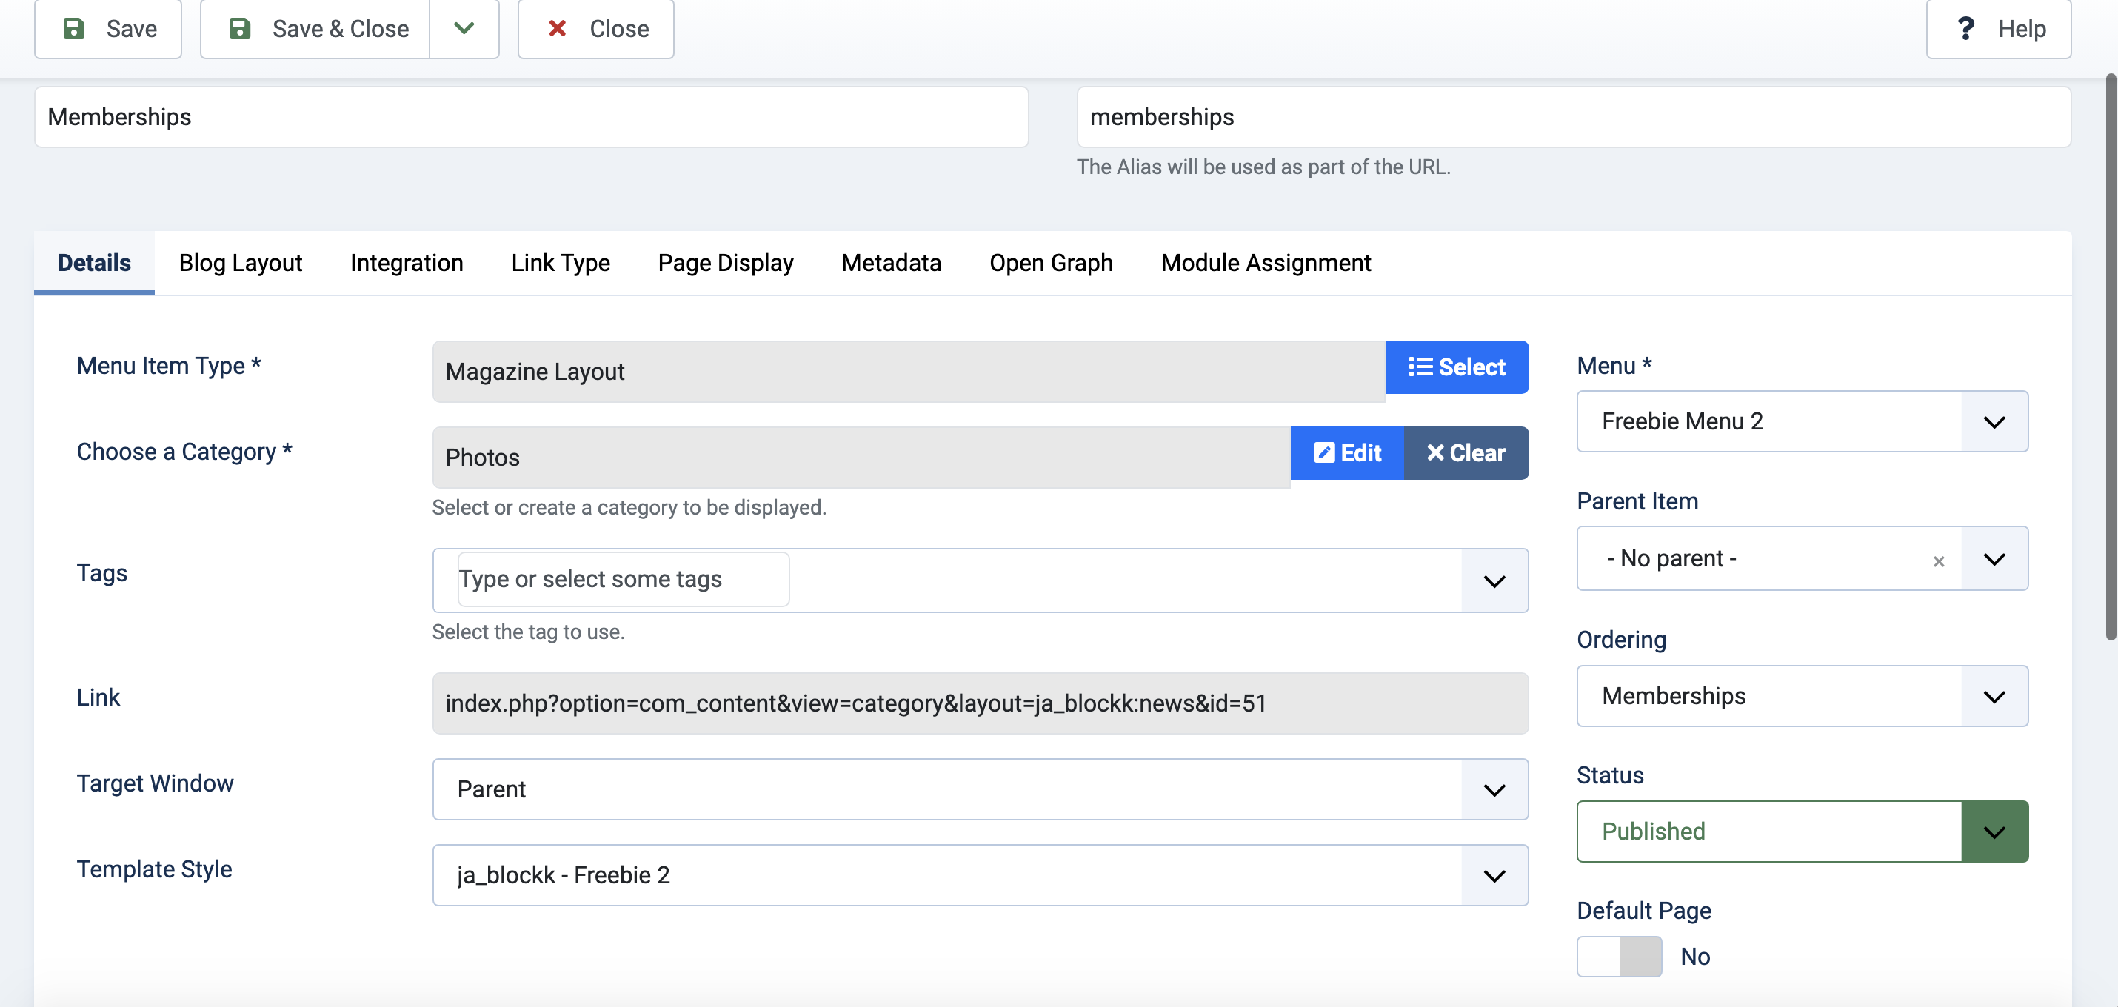Toggle the Default Page switch
This screenshot has height=1007, width=2118.
click(x=1618, y=956)
